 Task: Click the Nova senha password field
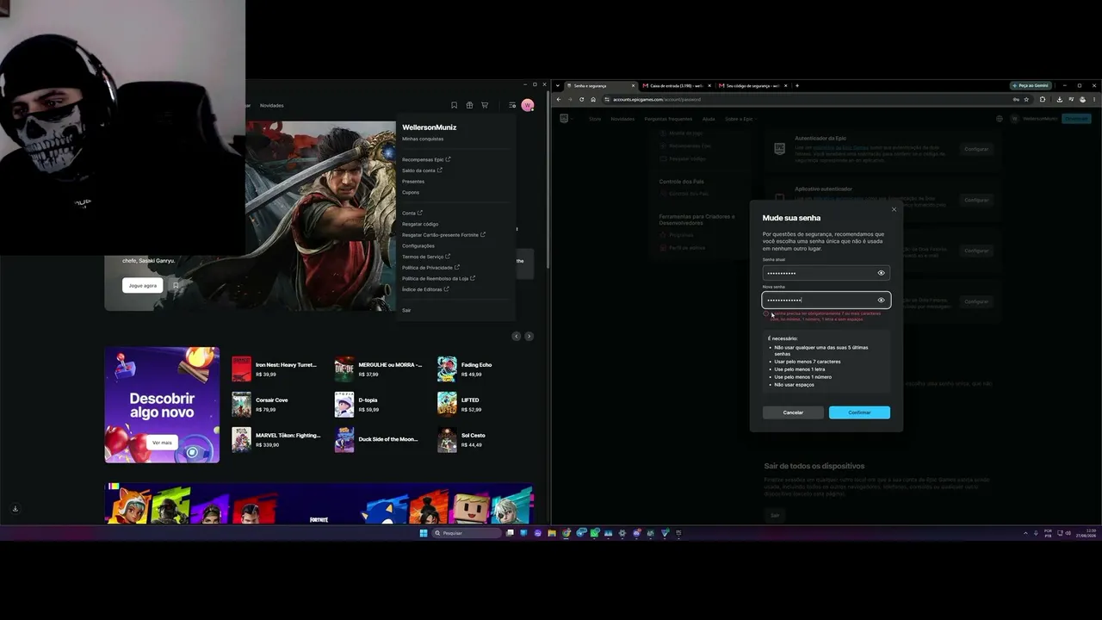[826, 300]
